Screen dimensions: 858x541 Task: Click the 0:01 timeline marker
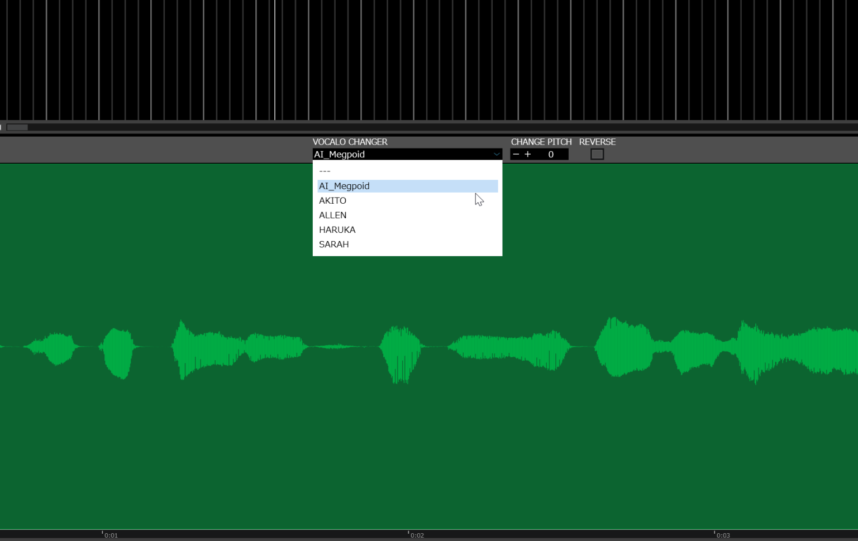(x=111, y=535)
